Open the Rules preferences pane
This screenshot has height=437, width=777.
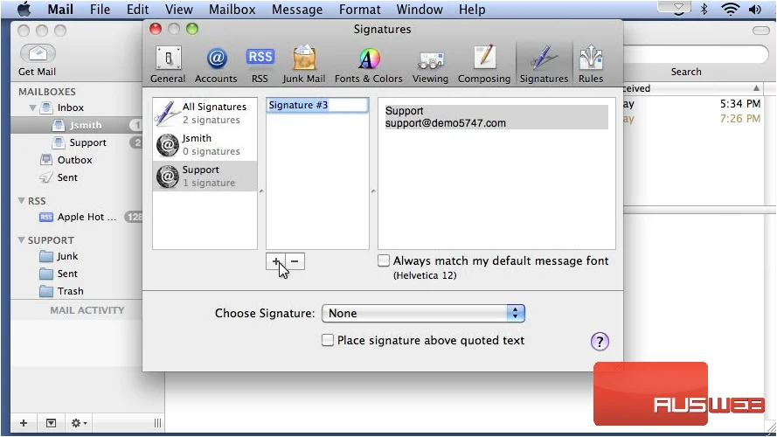[x=591, y=65]
